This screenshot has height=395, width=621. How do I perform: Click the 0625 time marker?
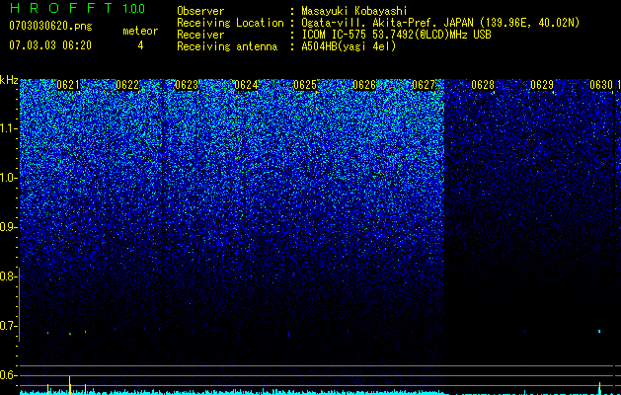(305, 85)
